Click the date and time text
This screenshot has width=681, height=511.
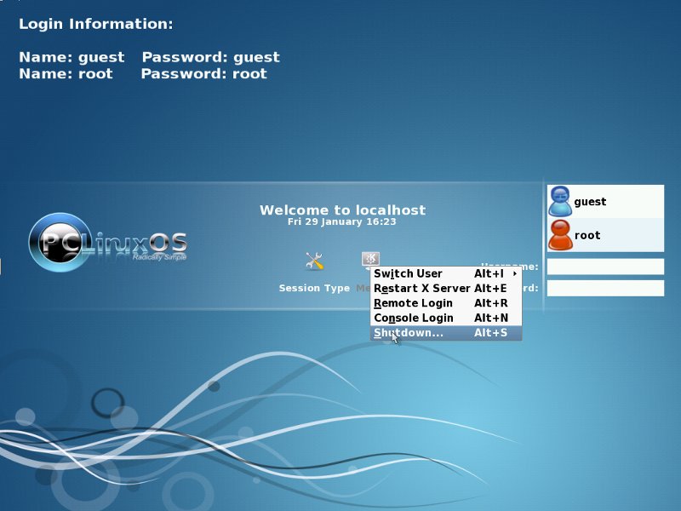click(x=342, y=221)
